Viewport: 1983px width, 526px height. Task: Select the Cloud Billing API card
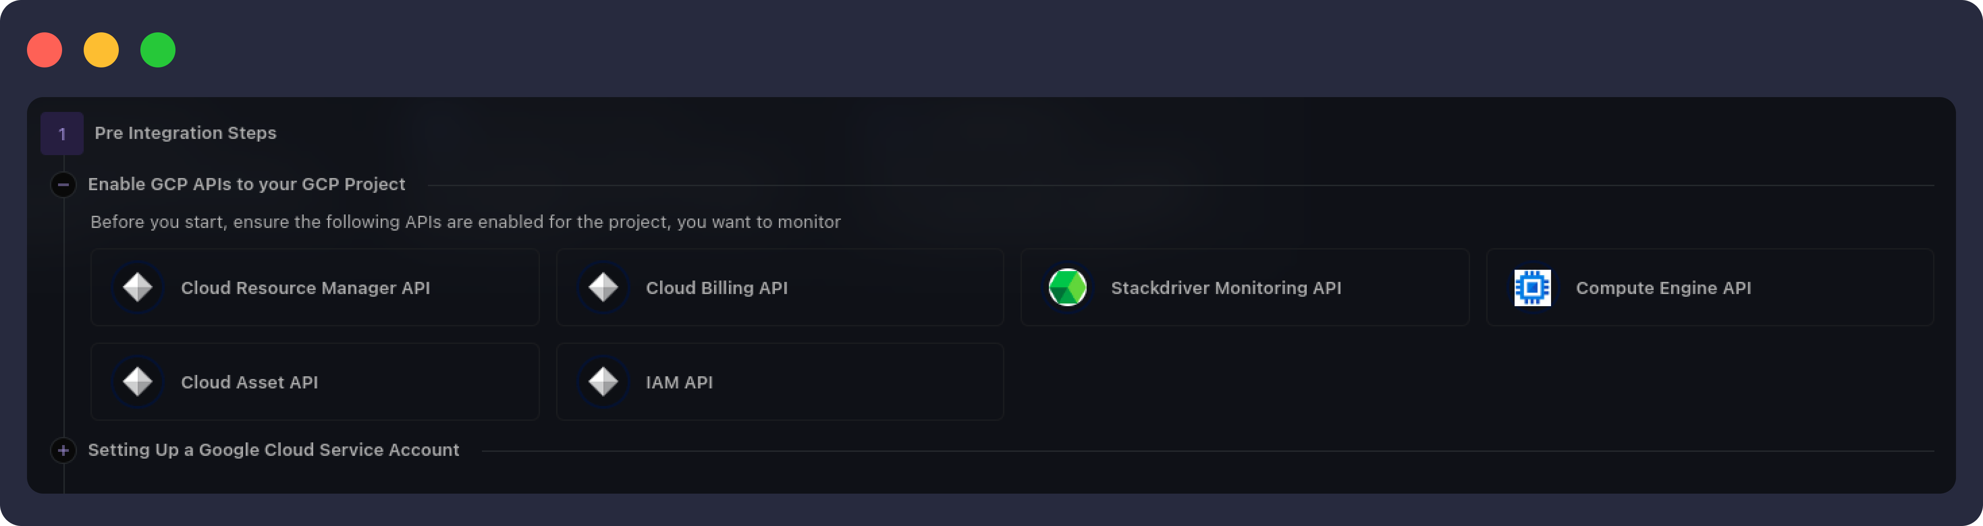coord(779,288)
